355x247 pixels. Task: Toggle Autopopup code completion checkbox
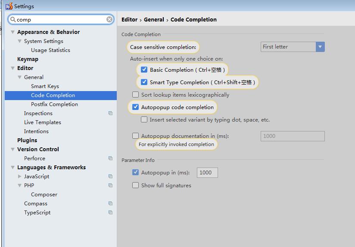point(135,107)
